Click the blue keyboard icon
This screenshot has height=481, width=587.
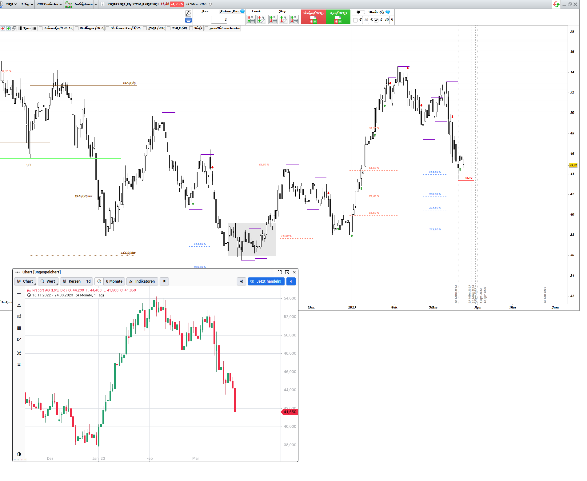click(x=188, y=20)
